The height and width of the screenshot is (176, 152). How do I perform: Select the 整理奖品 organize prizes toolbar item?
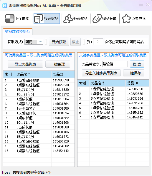pos(47,19)
